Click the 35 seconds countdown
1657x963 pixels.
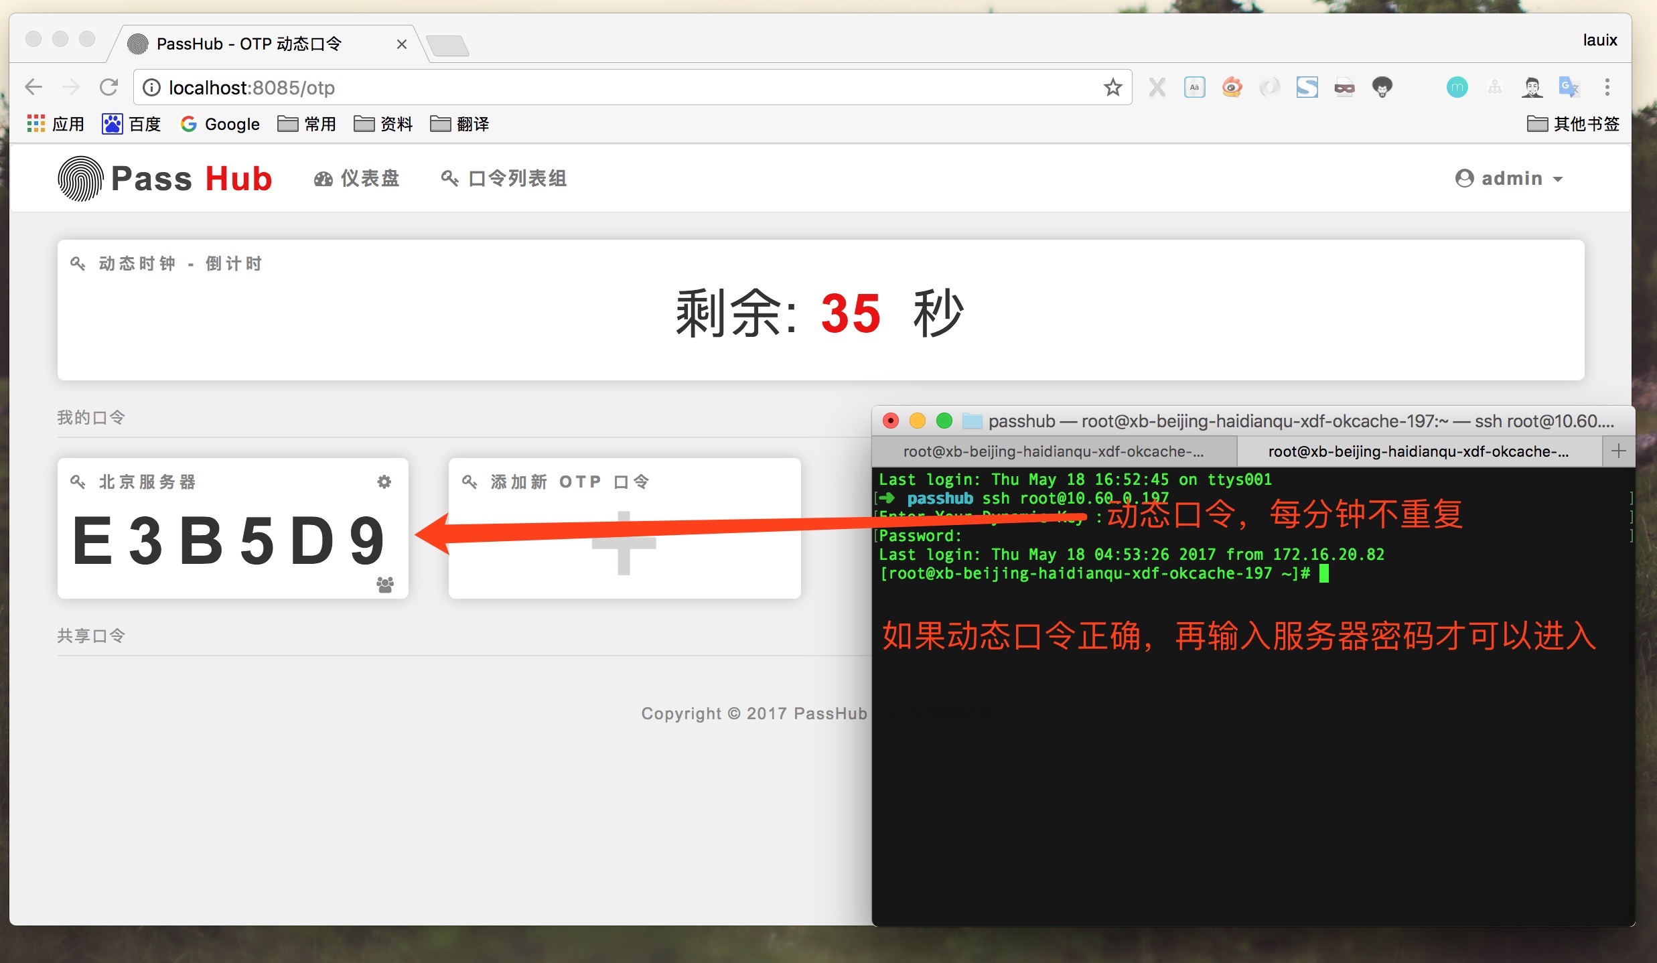point(851,313)
